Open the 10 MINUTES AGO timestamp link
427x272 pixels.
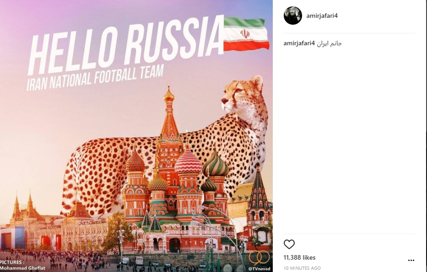302,268
